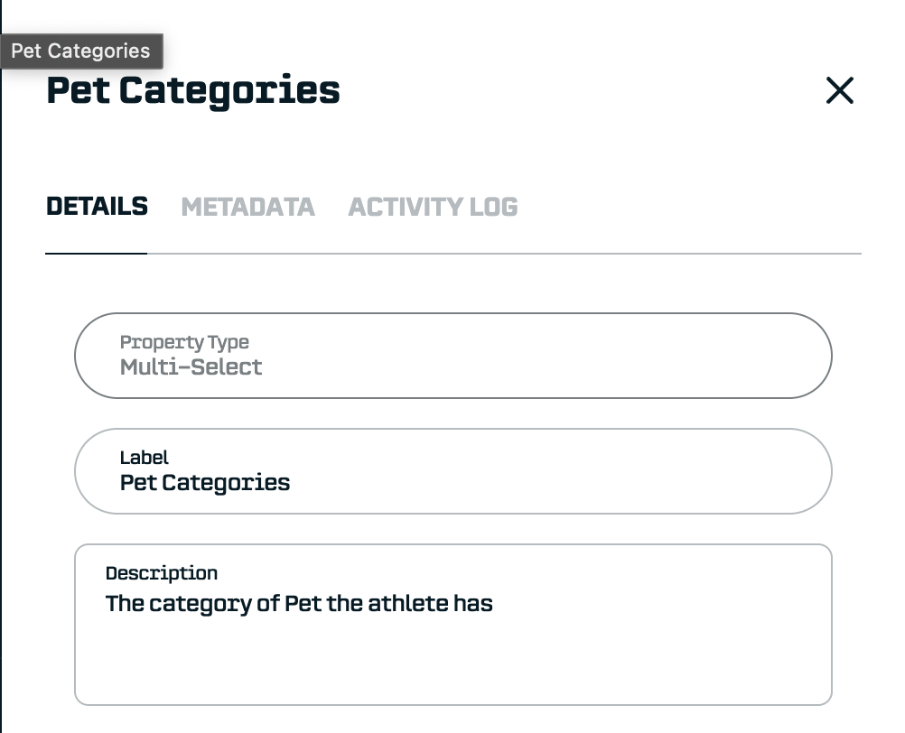
Task: Switch to the Metadata tab
Action: (247, 207)
